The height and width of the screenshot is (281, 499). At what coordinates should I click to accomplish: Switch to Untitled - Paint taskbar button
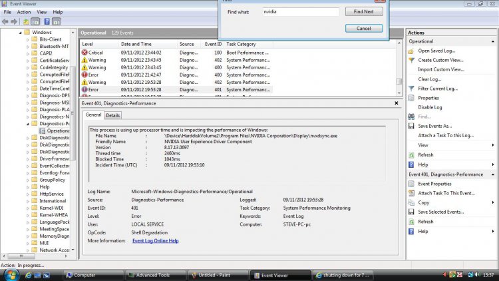click(218, 275)
